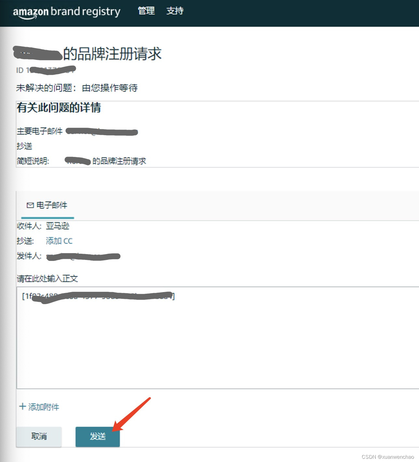
Task: Click the 请在此处输入正文 label
Action: [x=47, y=278]
